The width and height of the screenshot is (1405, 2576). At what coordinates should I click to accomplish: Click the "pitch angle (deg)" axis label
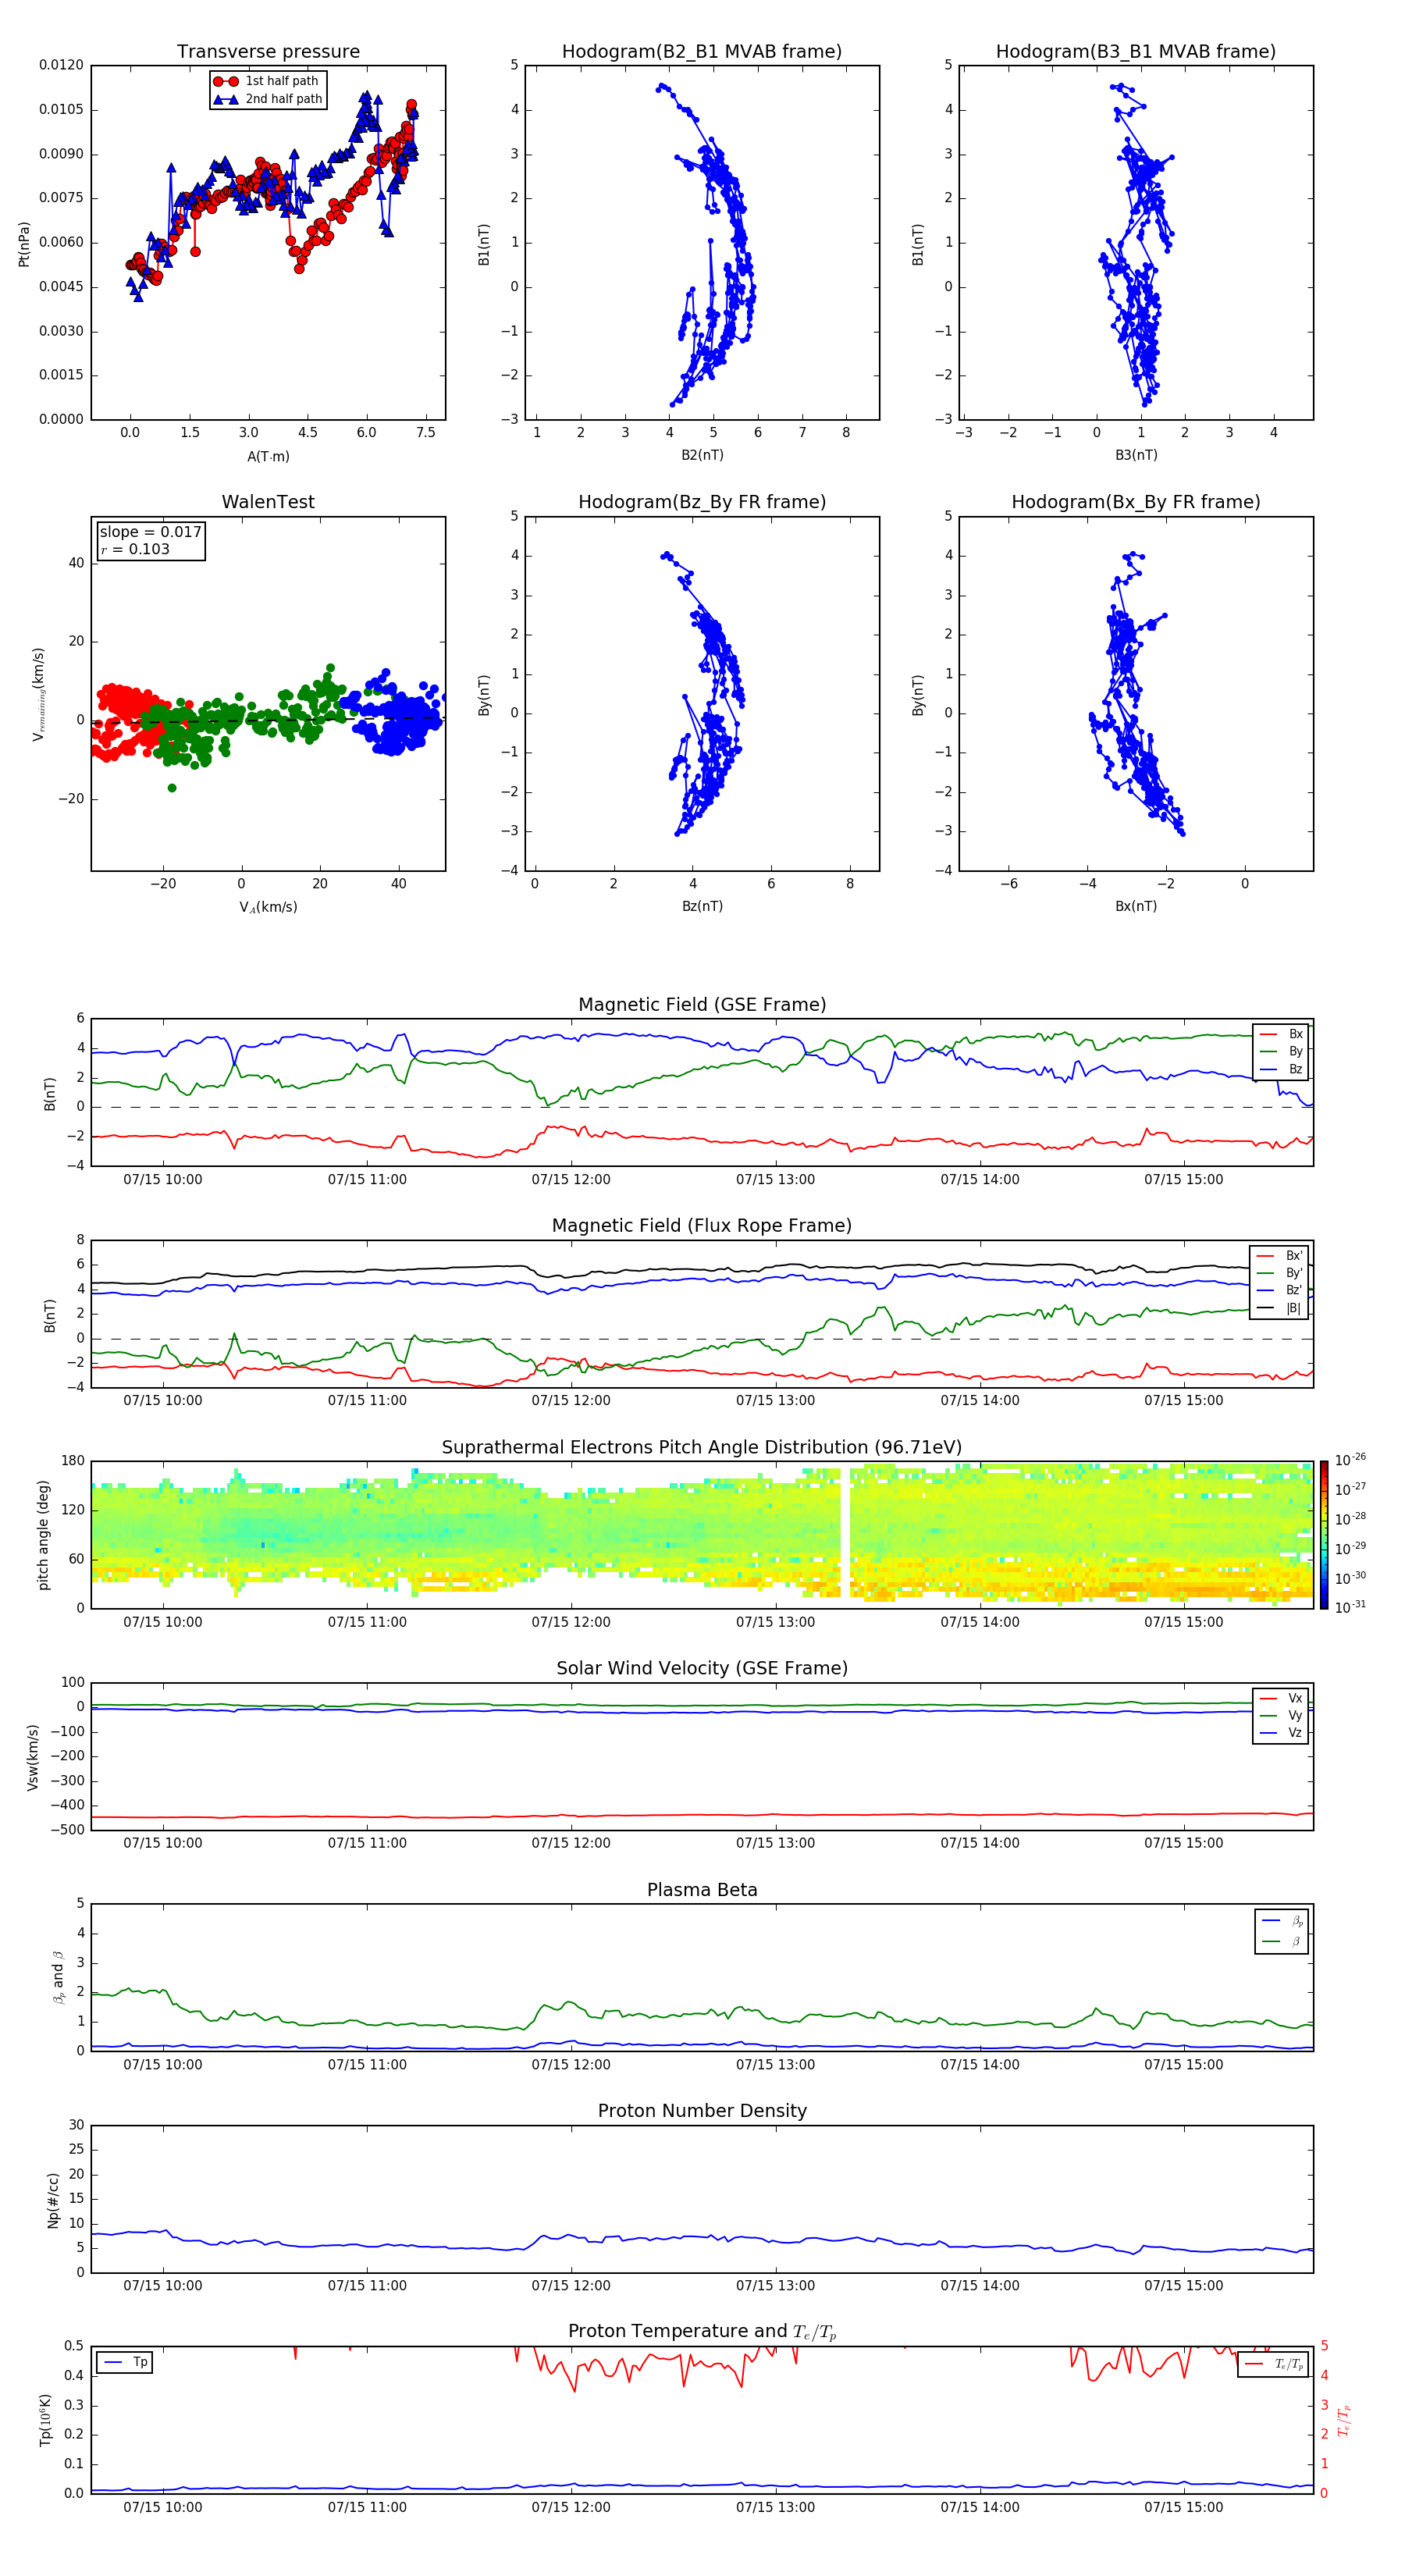[43, 1535]
